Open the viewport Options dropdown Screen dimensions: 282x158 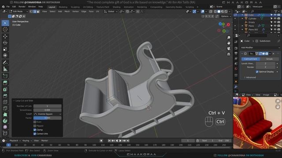[x=226, y=16]
